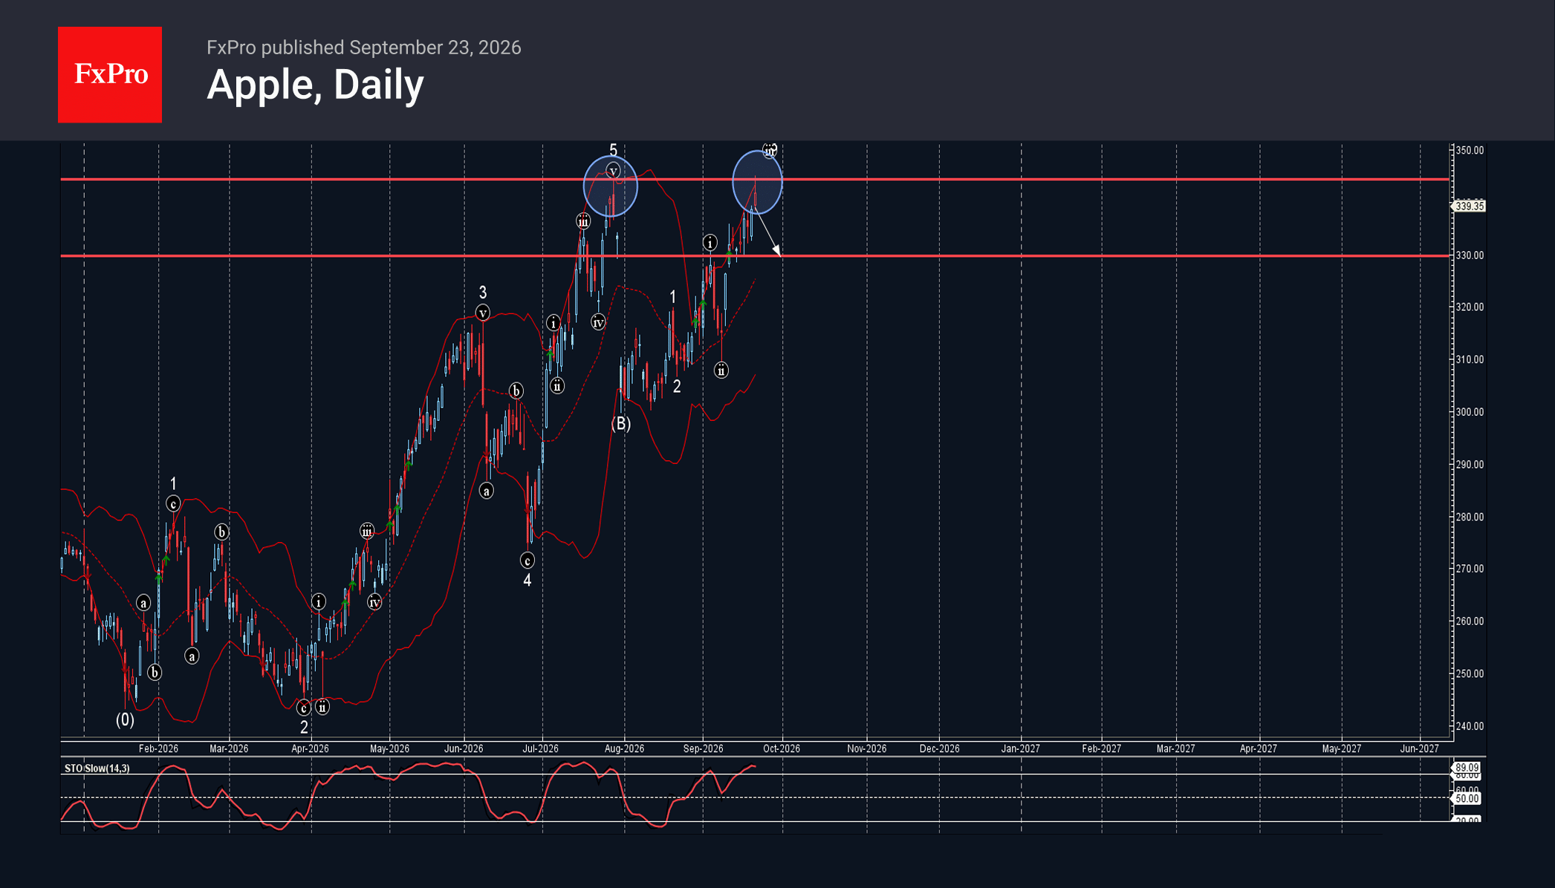The height and width of the screenshot is (888, 1555).
Task: Select the 270.00 price axis label
Action: (x=1470, y=569)
